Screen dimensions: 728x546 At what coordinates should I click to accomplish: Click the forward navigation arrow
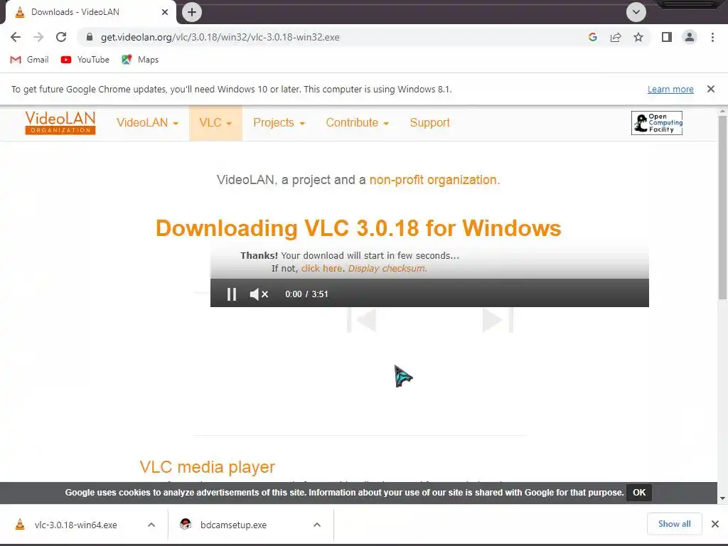(38, 37)
